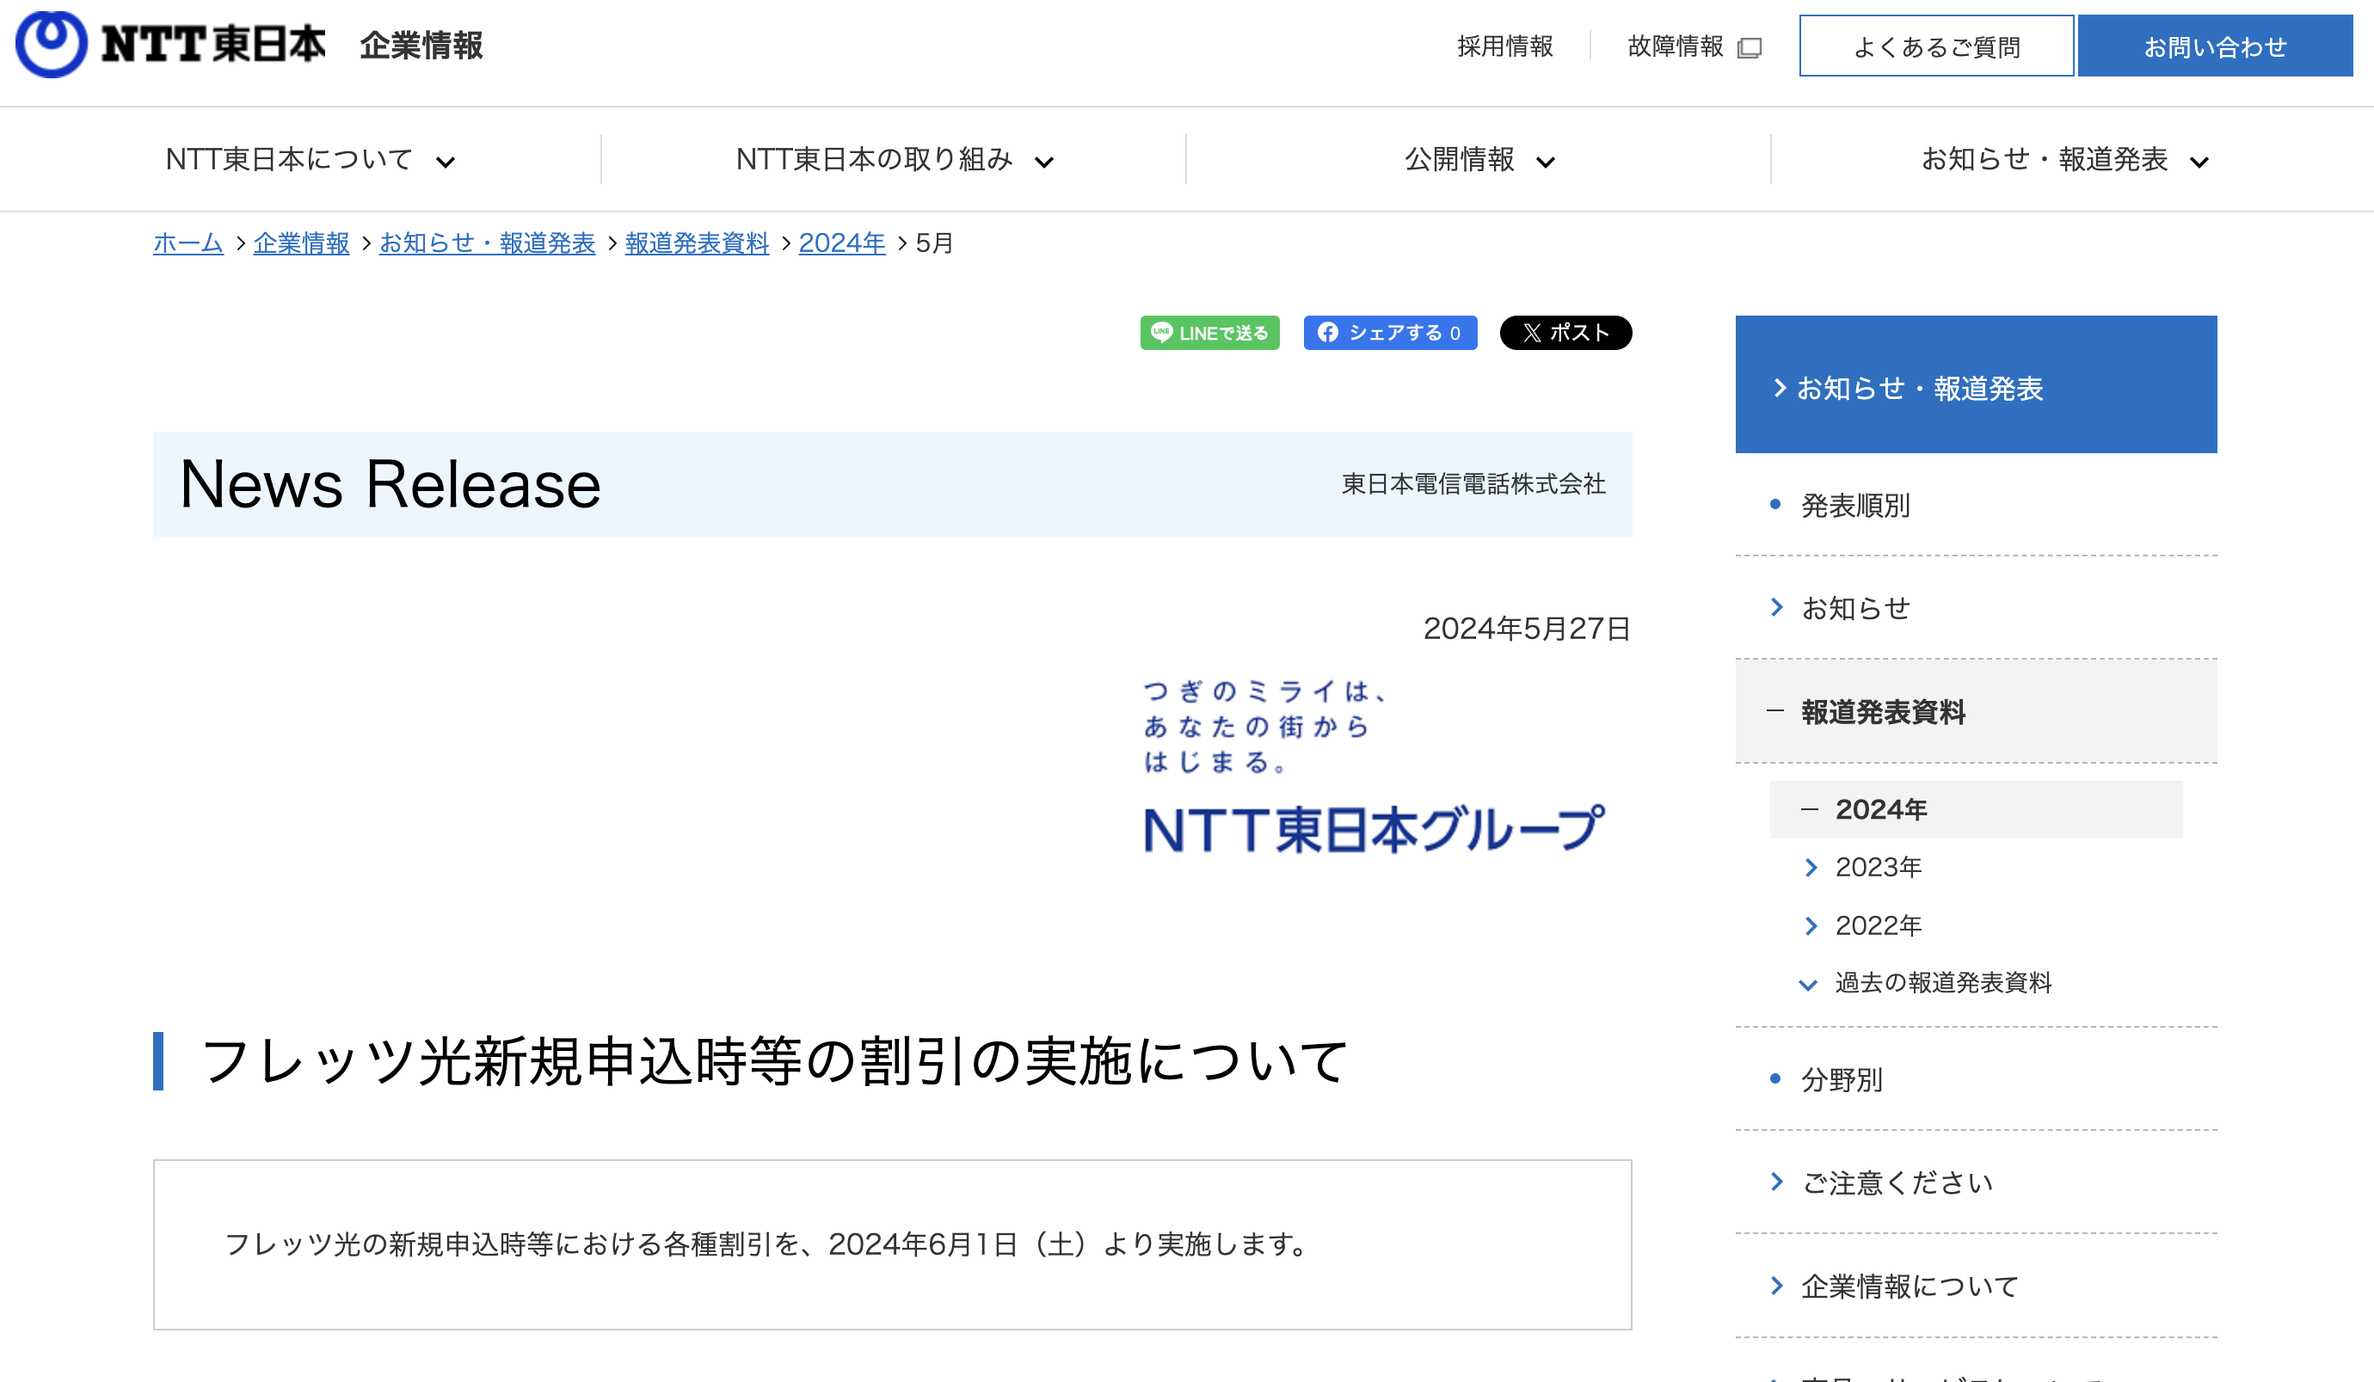The width and height of the screenshot is (2374, 1382).
Task: Post to X with ポスト button
Action: click(x=1565, y=333)
